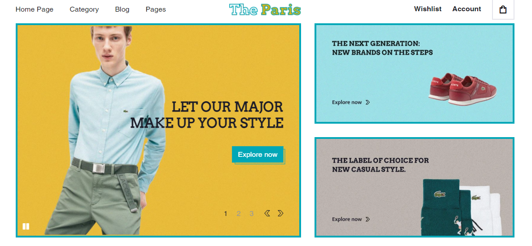This screenshot has height=246, width=532.
Task: Click the red sneakers image
Action: (462, 90)
